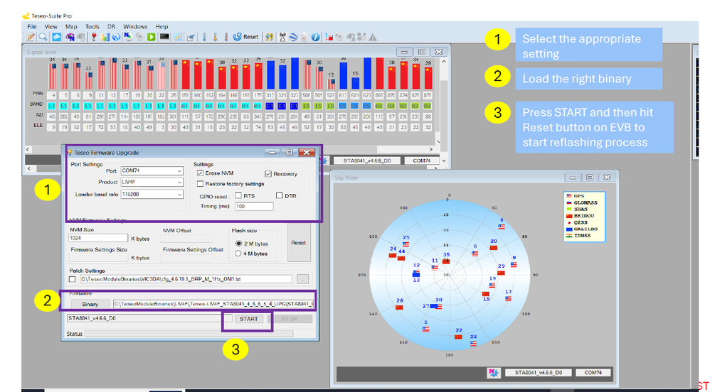Open the black console terminal icon
Viewport: 710px width, 392px height.
pyautogui.click(x=164, y=37)
